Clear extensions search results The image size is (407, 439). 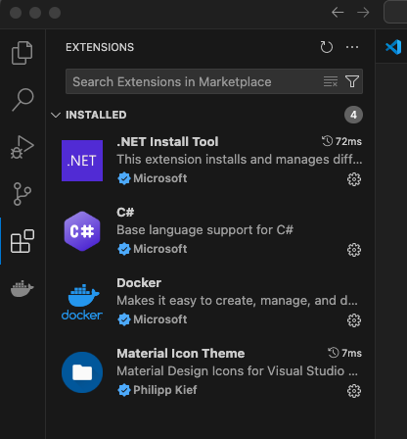tap(331, 81)
